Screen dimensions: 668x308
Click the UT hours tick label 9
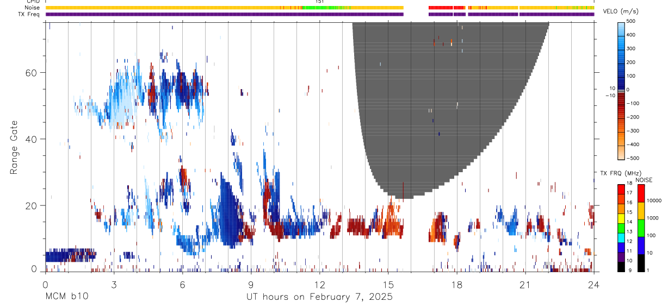tap(251, 284)
